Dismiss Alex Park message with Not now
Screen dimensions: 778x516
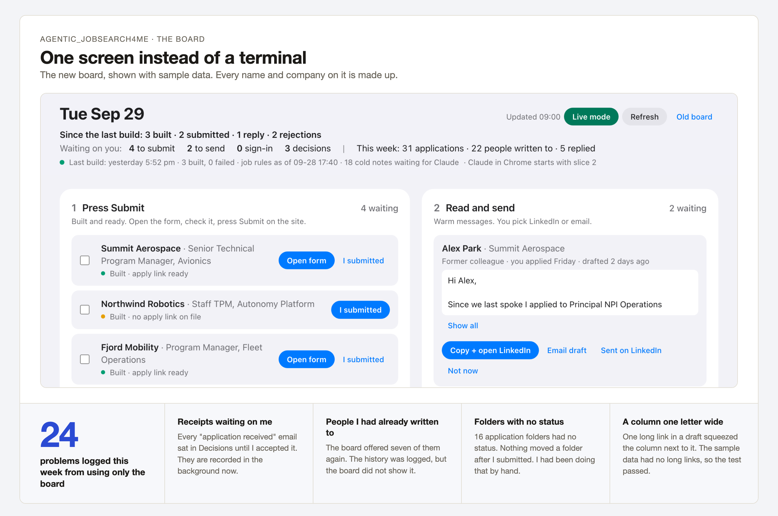coord(463,371)
